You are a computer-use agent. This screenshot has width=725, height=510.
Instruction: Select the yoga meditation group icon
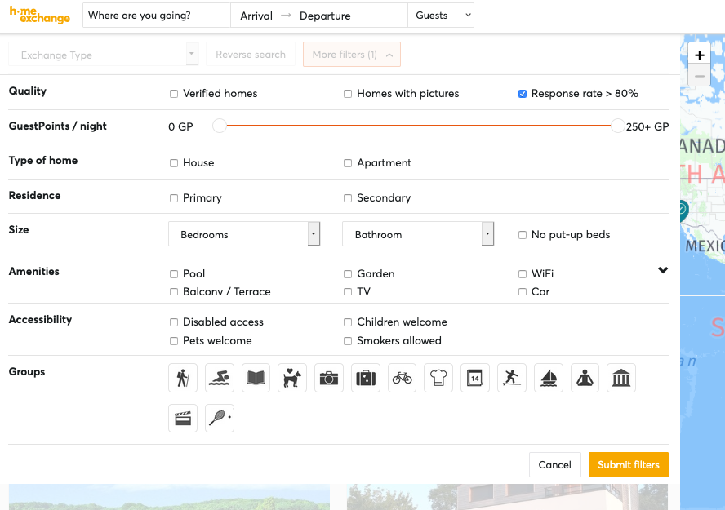click(x=585, y=378)
